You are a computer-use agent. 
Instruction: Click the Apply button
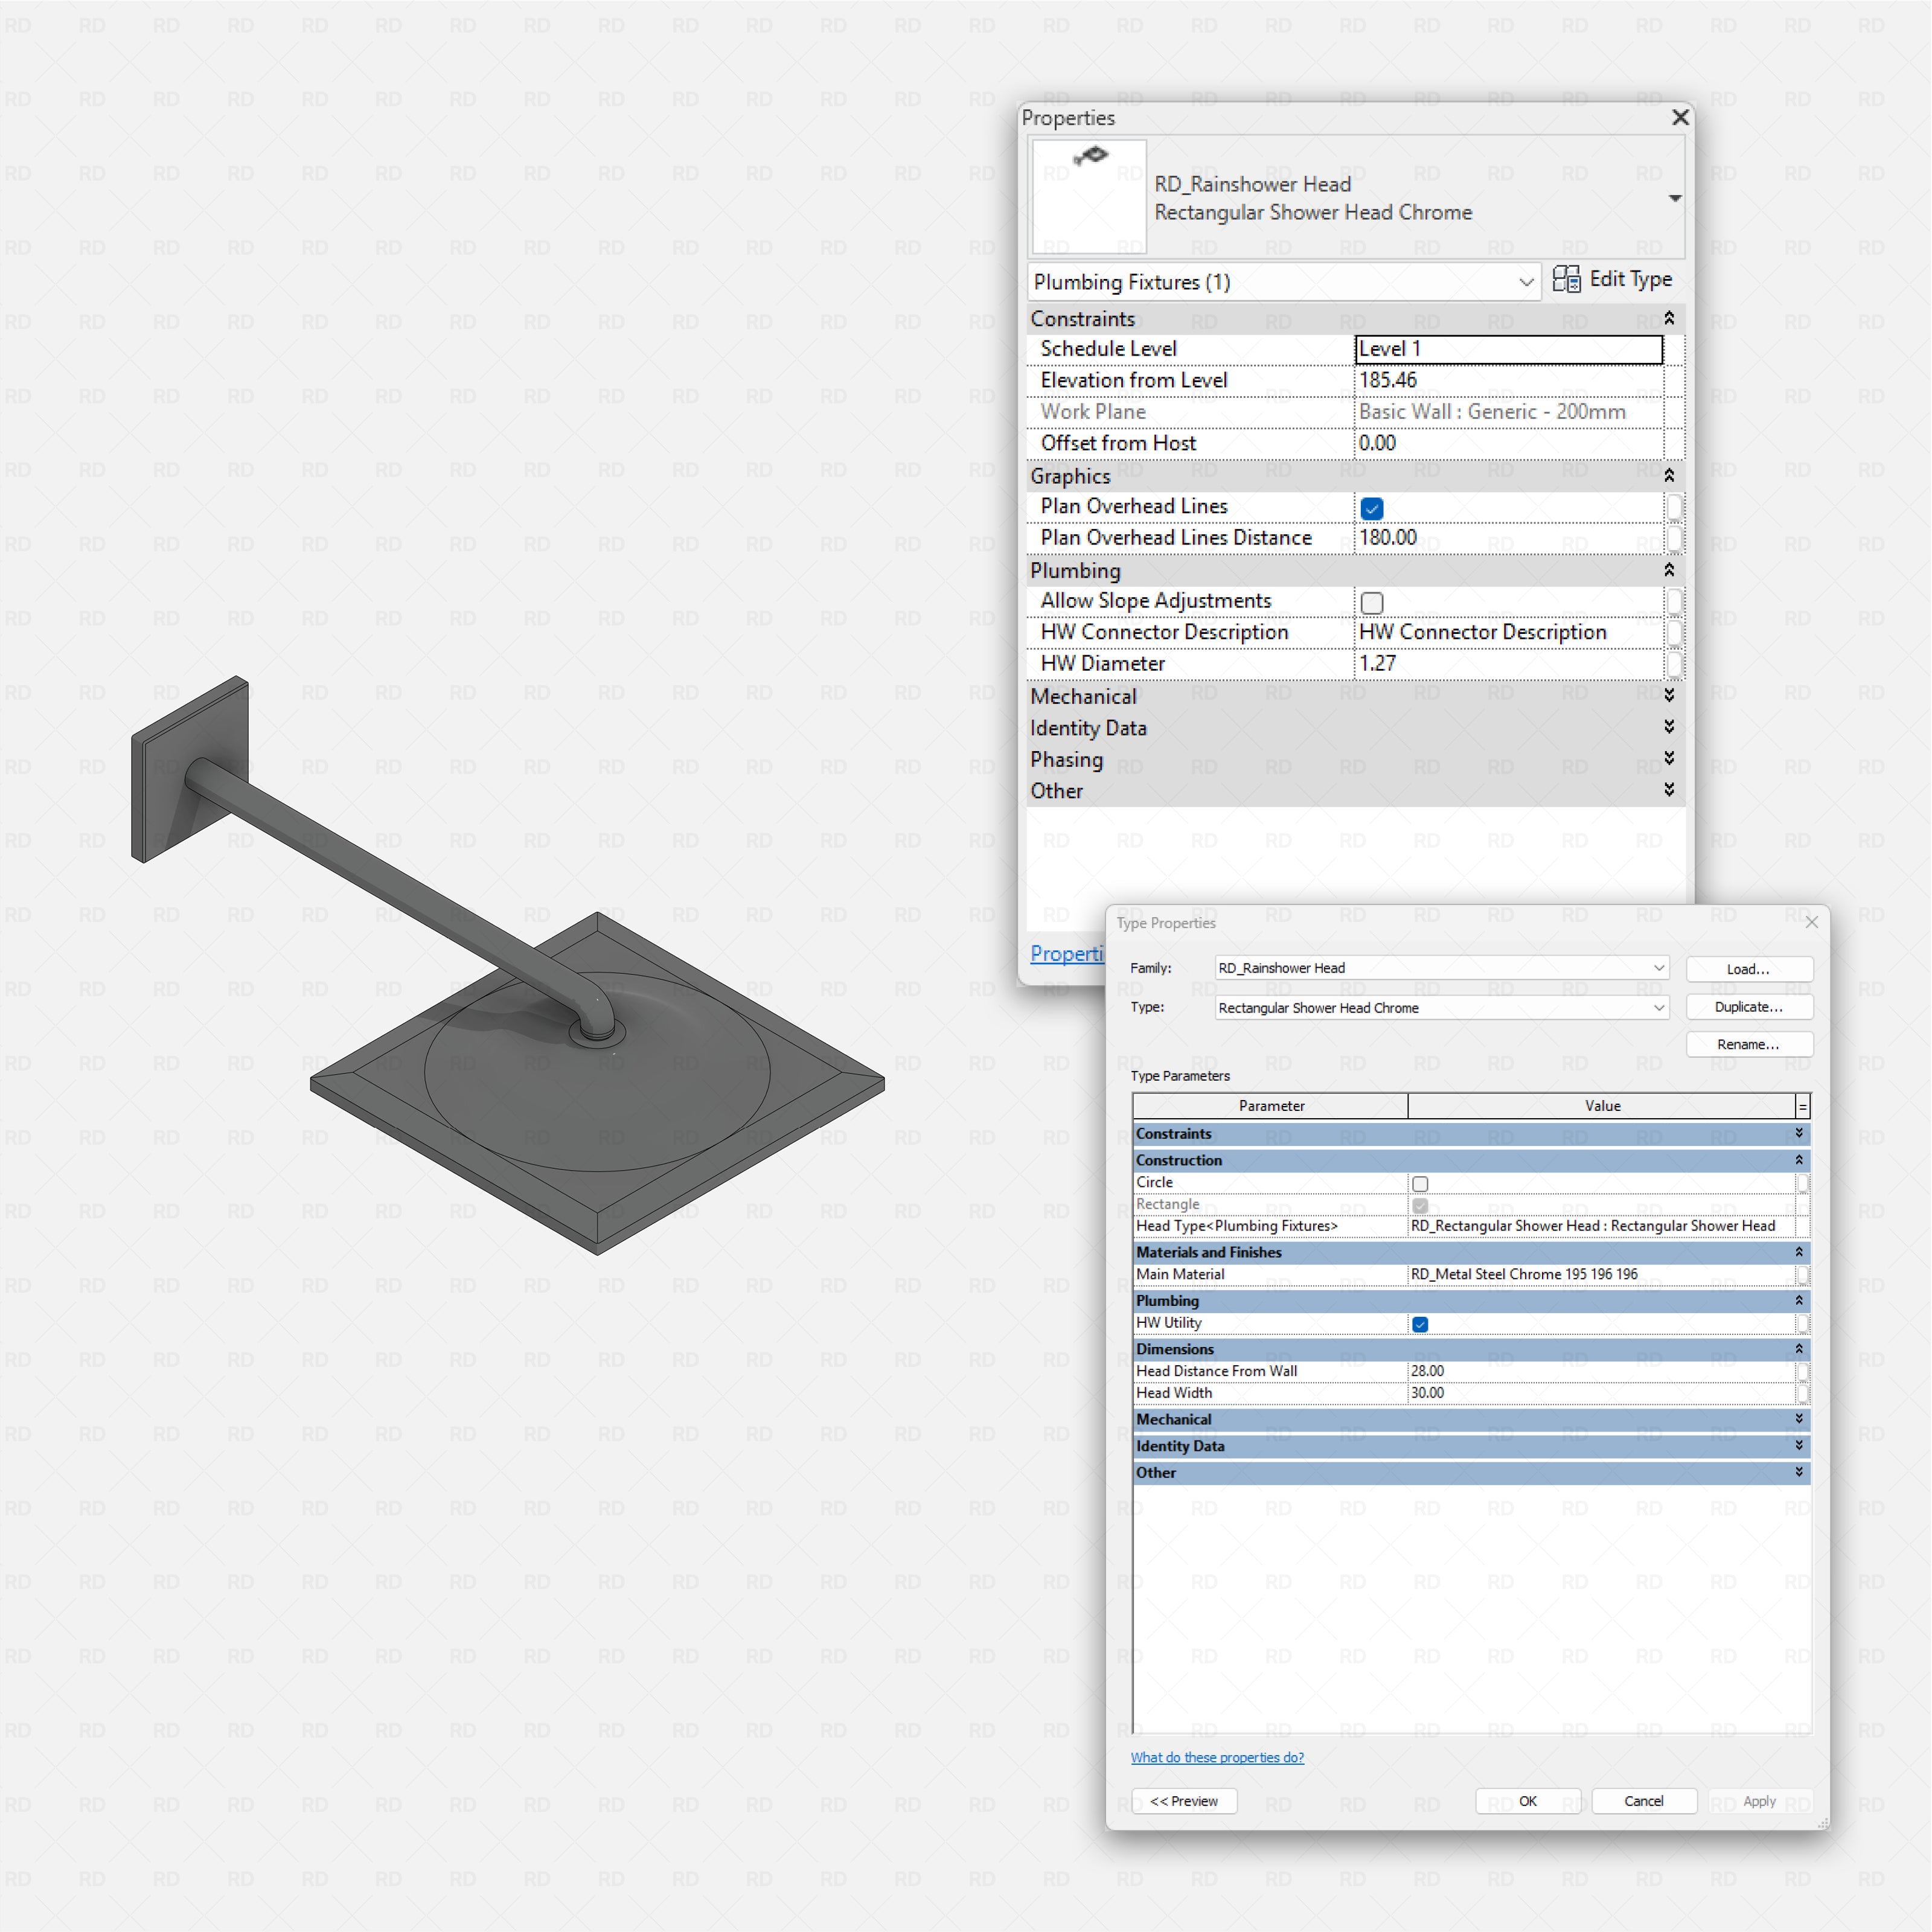pyautogui.click(x=1760, y=1801)
